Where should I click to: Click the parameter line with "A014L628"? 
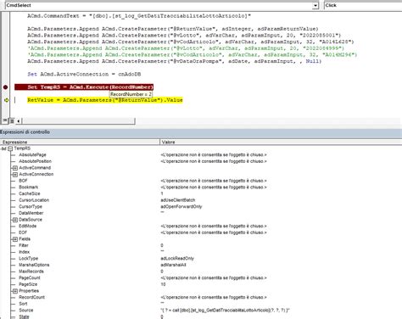coord(191,42)
